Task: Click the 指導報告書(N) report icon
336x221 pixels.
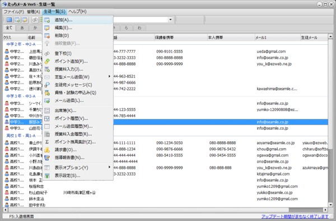Action: pyautogui.click(x=47, y=158)
